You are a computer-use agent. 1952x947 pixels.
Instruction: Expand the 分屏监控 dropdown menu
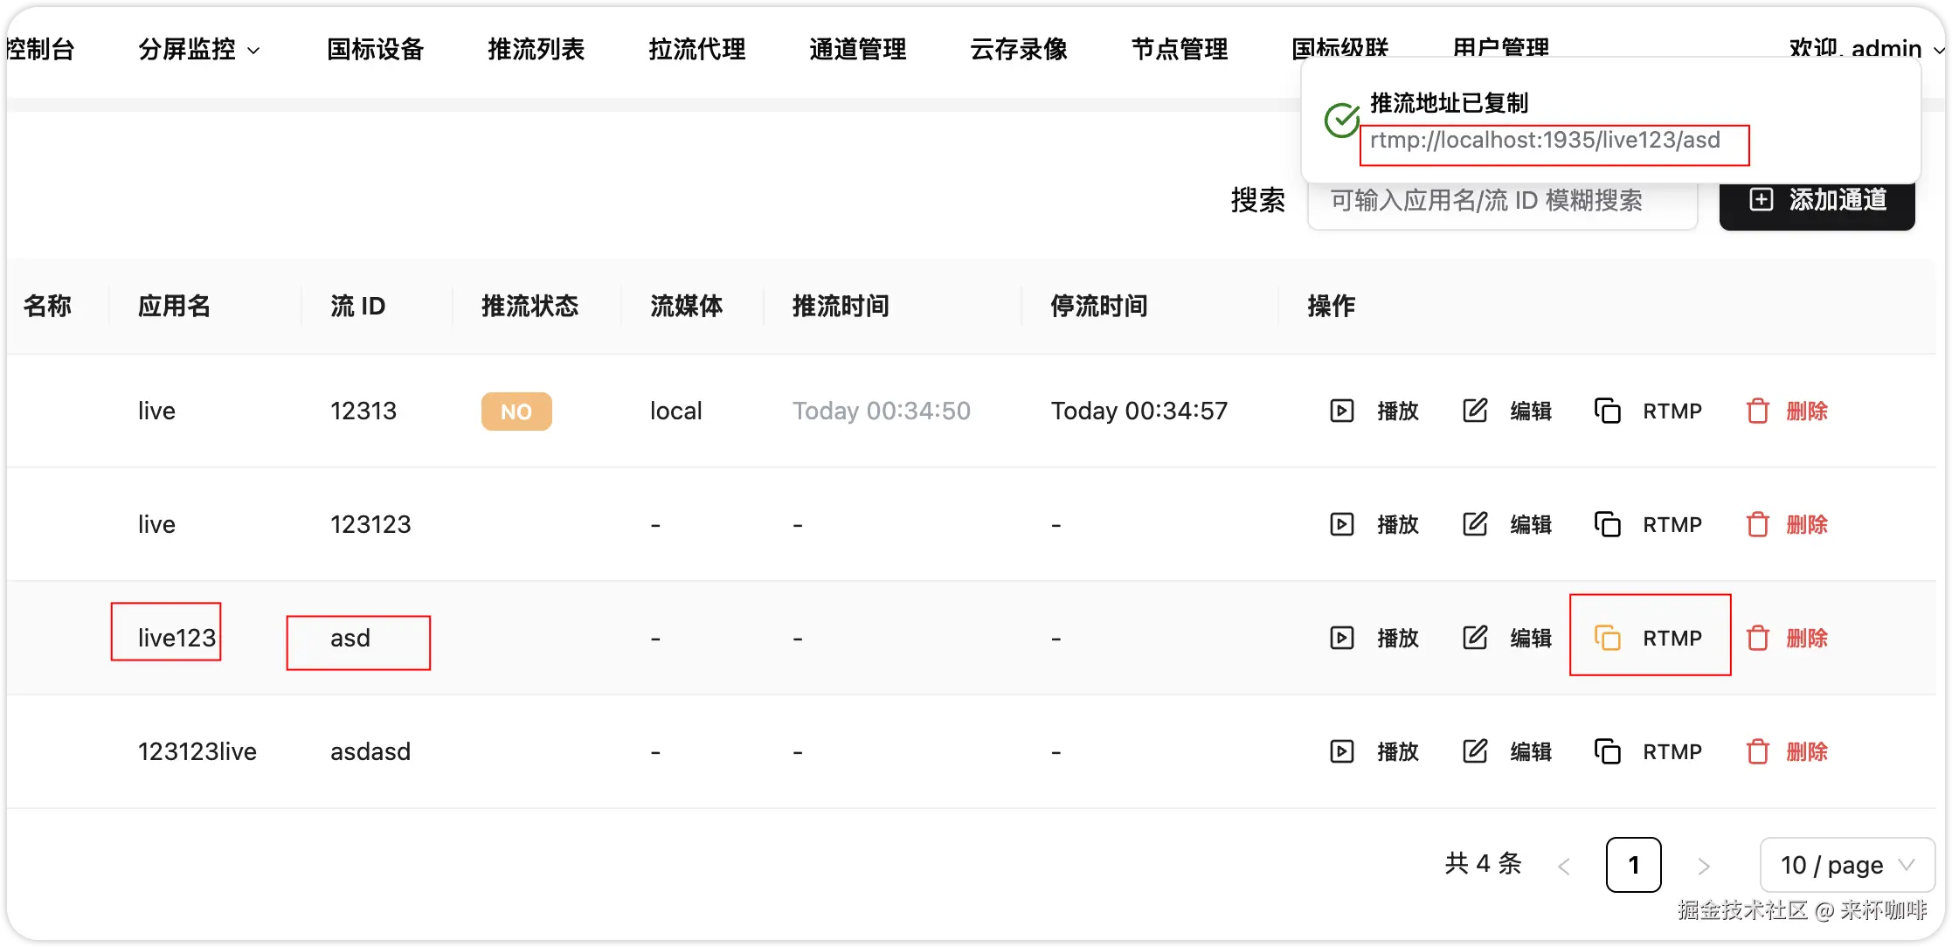[199, 50]
